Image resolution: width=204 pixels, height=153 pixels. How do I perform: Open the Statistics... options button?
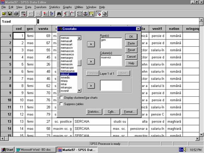pyautogui.click(x=94, y=112)
